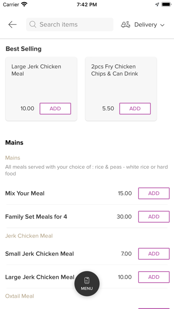This screenshot has width=174, height=309.
Task: Add Large Jerk Chicken Meal in Mains list
Action: click(154, 277)
